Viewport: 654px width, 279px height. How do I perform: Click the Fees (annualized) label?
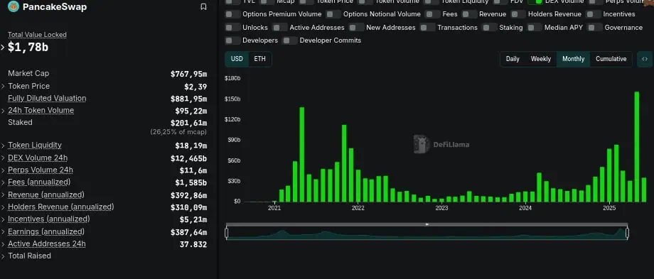pos(39,182)
